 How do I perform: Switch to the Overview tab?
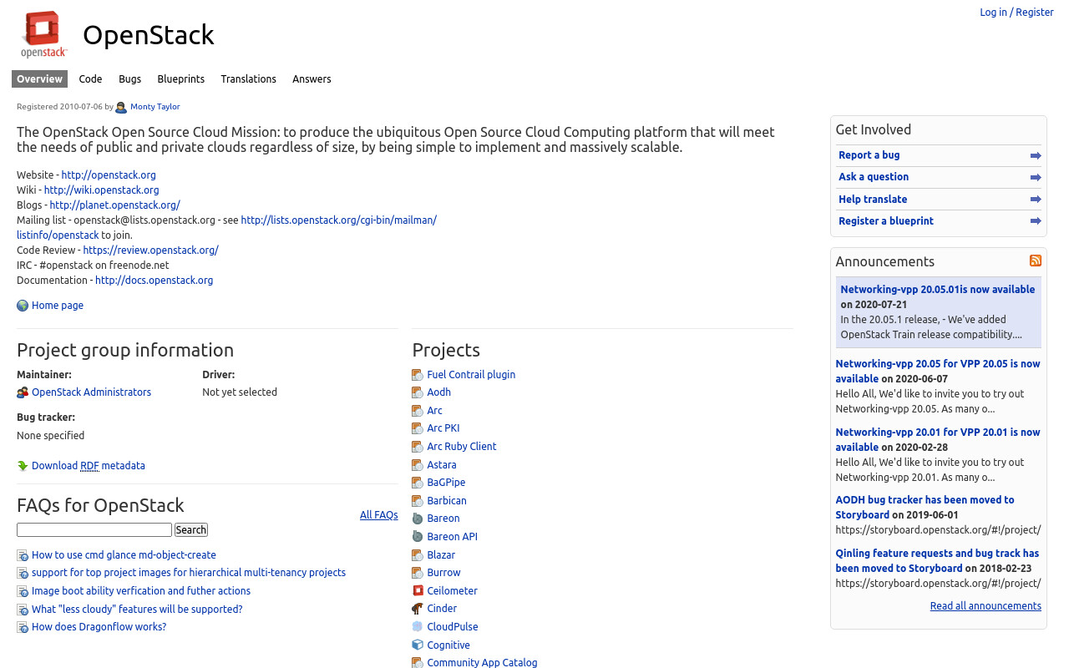point(39,79)
